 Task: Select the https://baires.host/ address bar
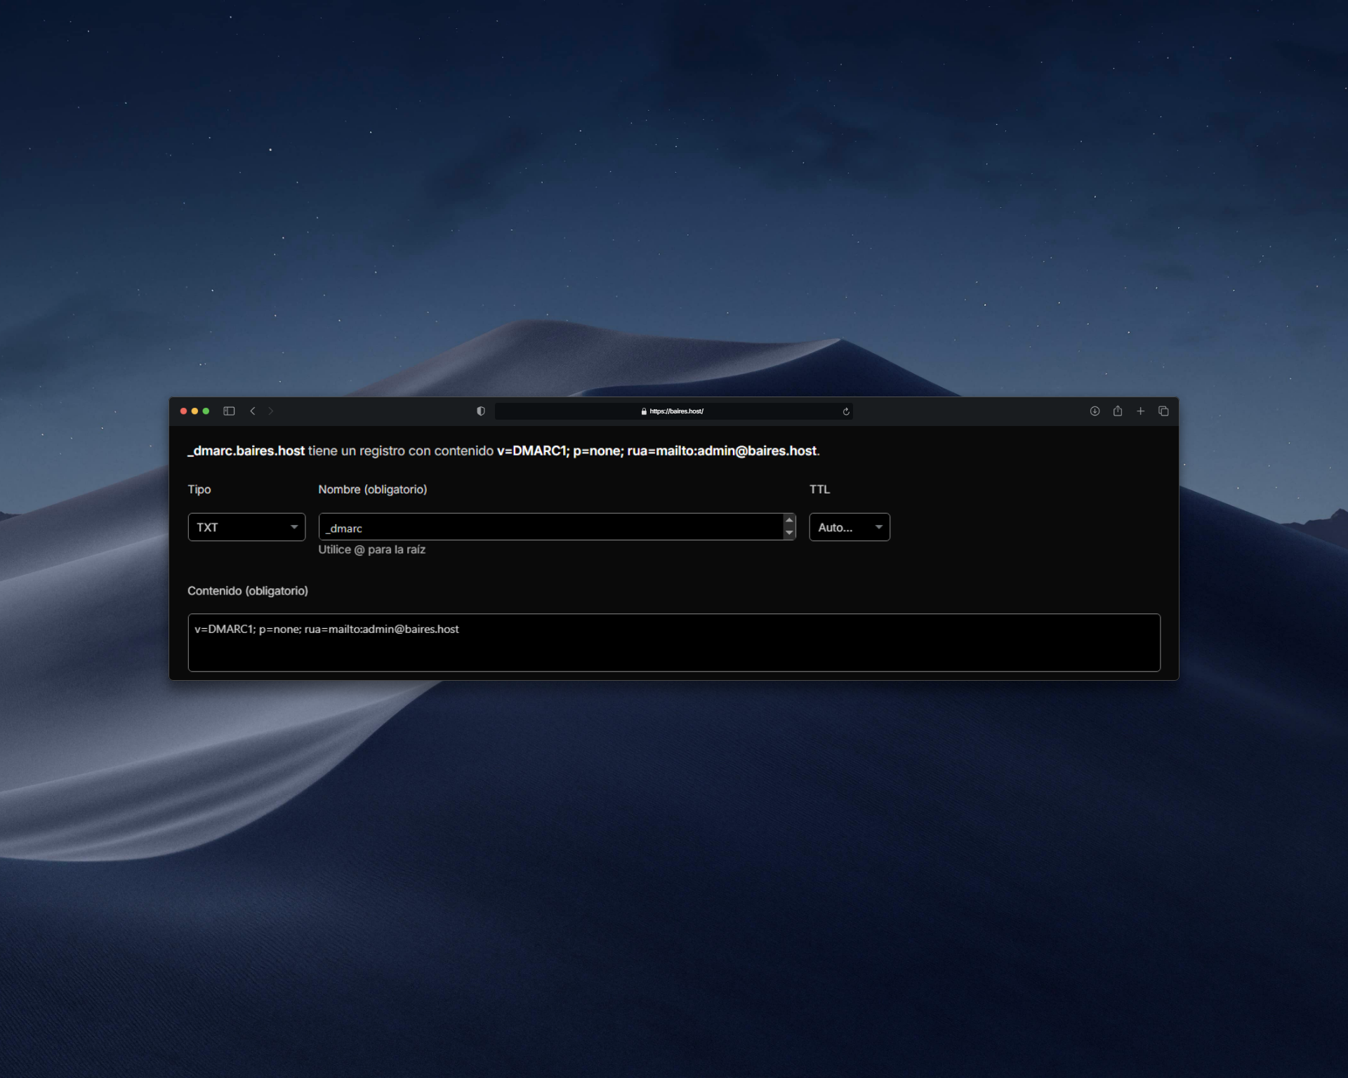tap(676, 412)
